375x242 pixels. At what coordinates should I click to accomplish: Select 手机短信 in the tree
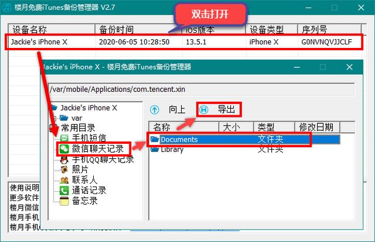[x=89, y=138]
